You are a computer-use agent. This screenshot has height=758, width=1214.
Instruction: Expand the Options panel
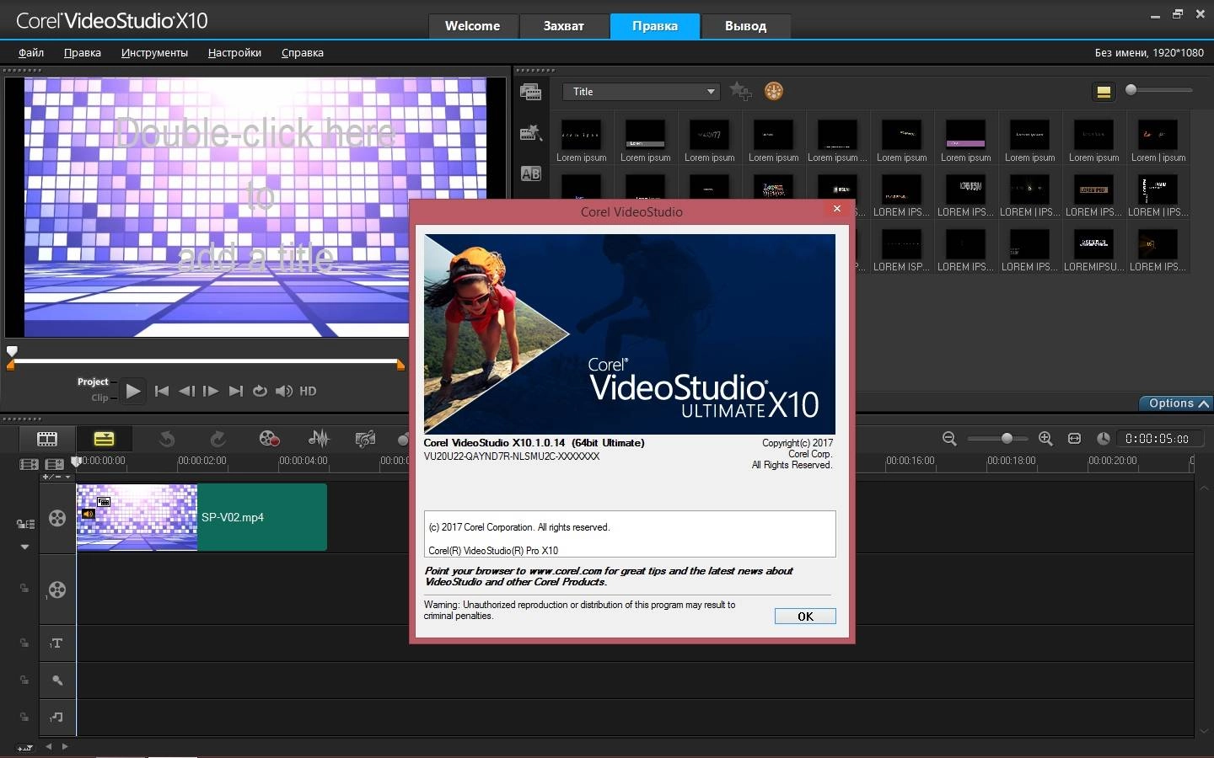click(1176, 403)
